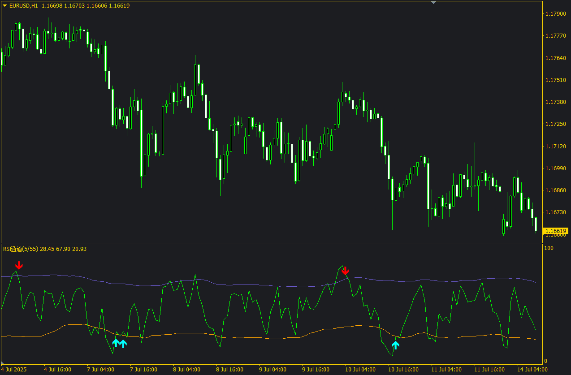The image size is (571, 375).
Task: Click the 4 Jul 16:00 time label
Action: point(58,370)
